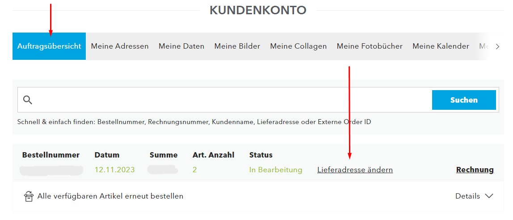This screenshot has height=220, width=513.
Task: Open the Rechnung invoice link
Action: (x=475, y=170)
